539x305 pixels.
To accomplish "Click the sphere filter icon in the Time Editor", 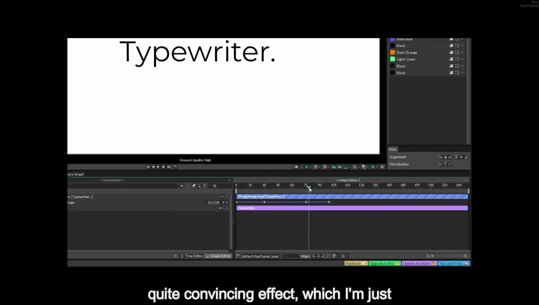I will pos(193,186).
